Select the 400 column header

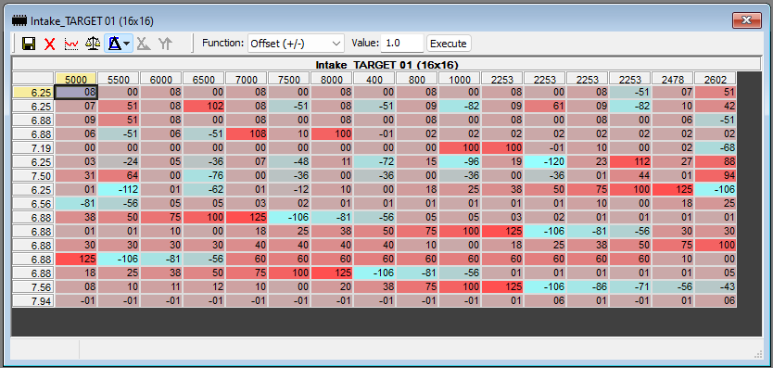[x=374, y=79]
